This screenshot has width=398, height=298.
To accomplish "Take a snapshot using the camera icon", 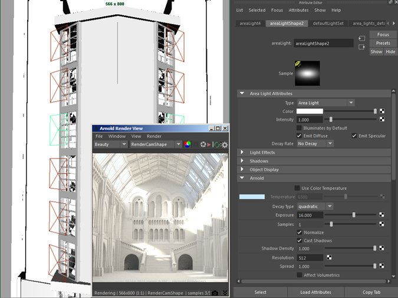I will [215, 293].
